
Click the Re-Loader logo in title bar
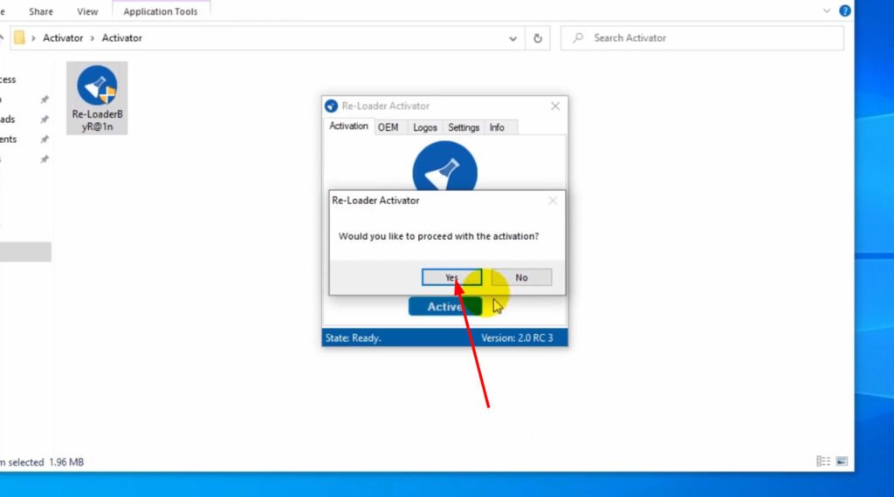(x=331, y=106)
